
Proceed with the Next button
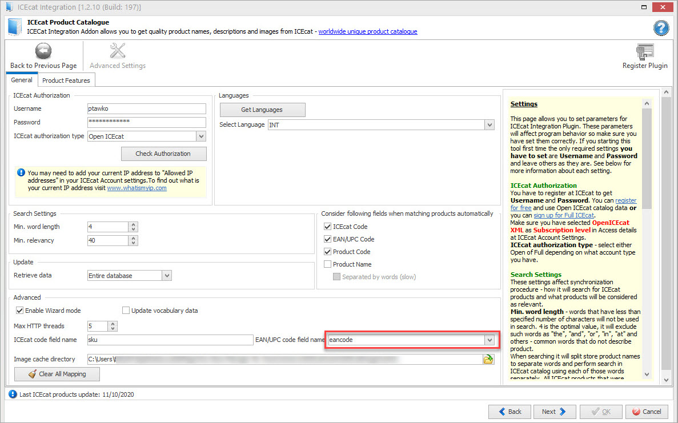[554, 412]
